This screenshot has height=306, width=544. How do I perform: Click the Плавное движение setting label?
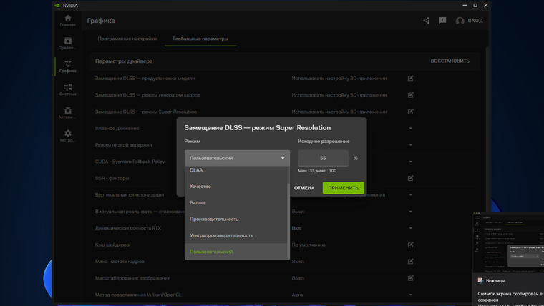[117, 128]
